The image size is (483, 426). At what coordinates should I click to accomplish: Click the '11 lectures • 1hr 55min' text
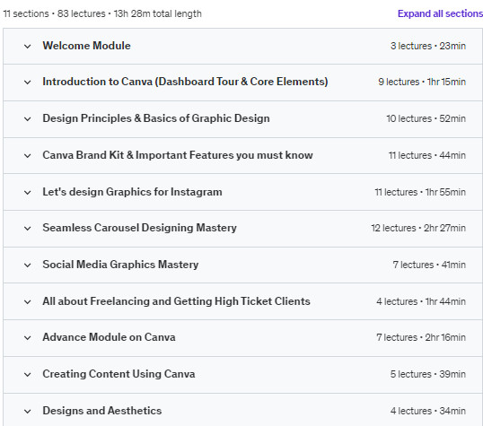[420, 193]
